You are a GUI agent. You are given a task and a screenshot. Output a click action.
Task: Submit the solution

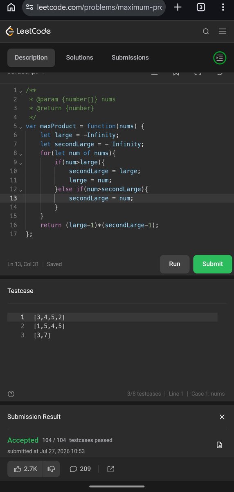(x=213, y=264)
